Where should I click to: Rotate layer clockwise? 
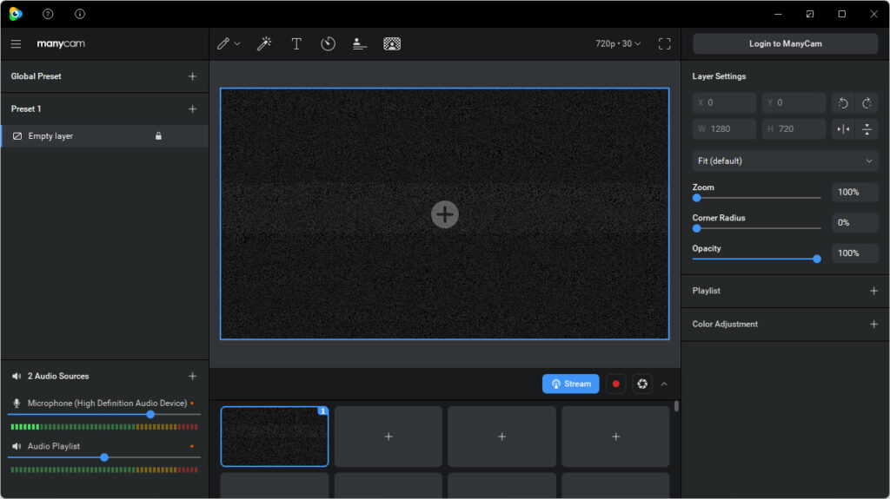pos(867,102)
